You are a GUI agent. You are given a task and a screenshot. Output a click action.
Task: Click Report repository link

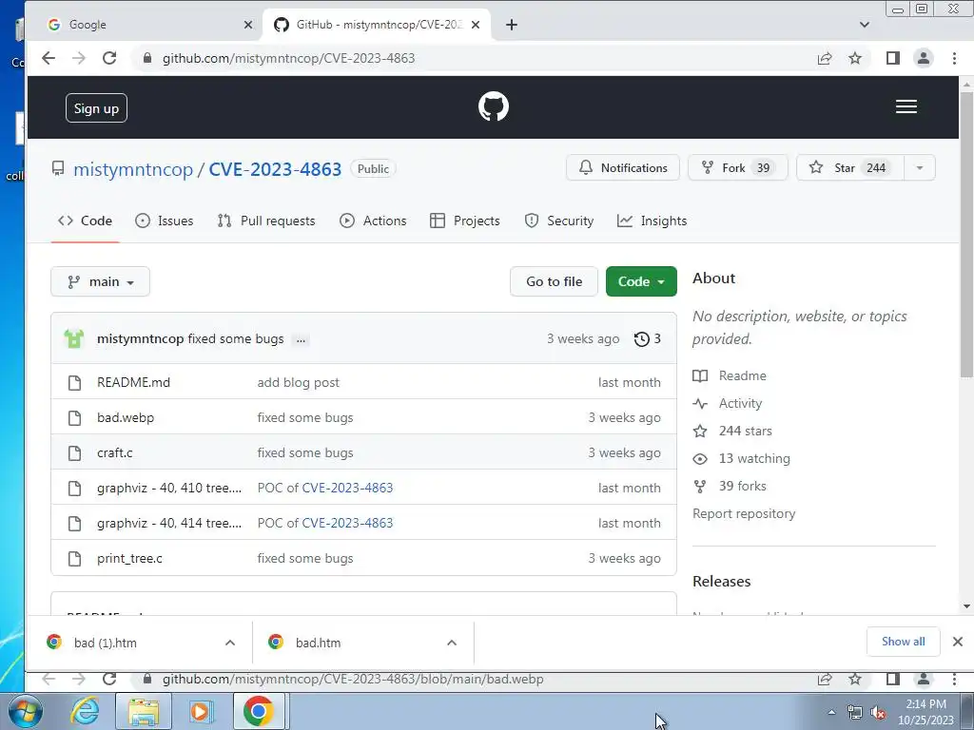744,514
